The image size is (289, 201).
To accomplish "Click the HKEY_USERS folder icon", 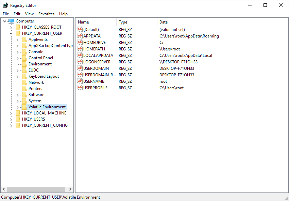I will point(18,119).
